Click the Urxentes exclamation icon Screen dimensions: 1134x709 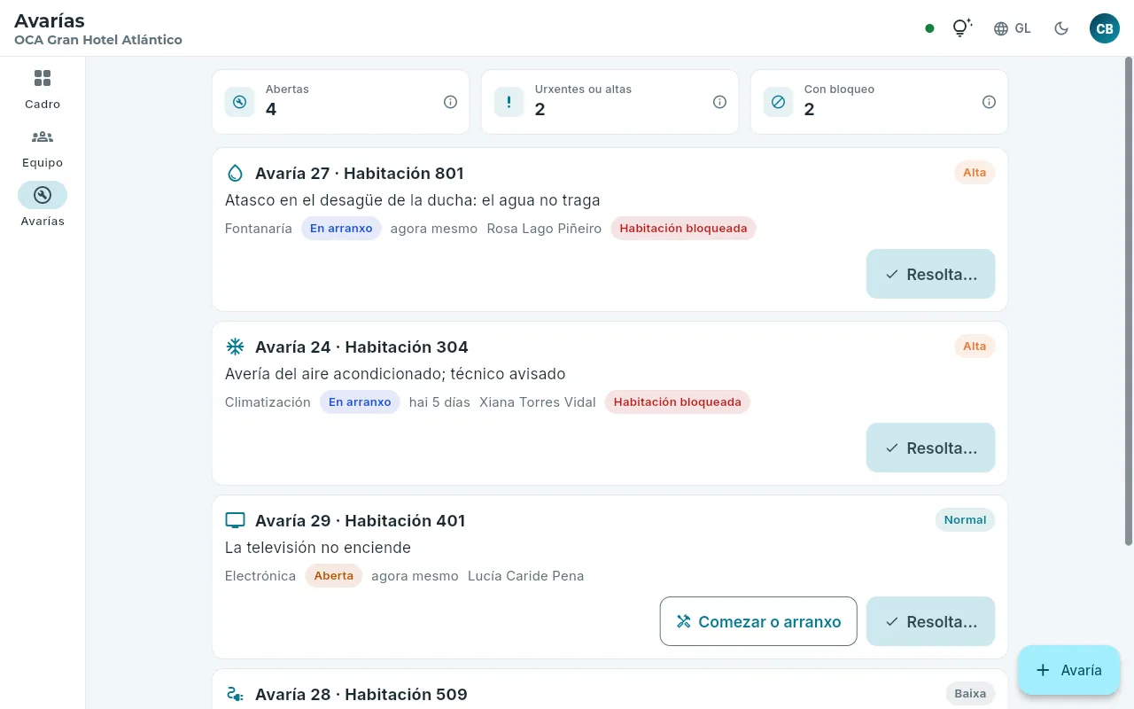pos(509,102)
